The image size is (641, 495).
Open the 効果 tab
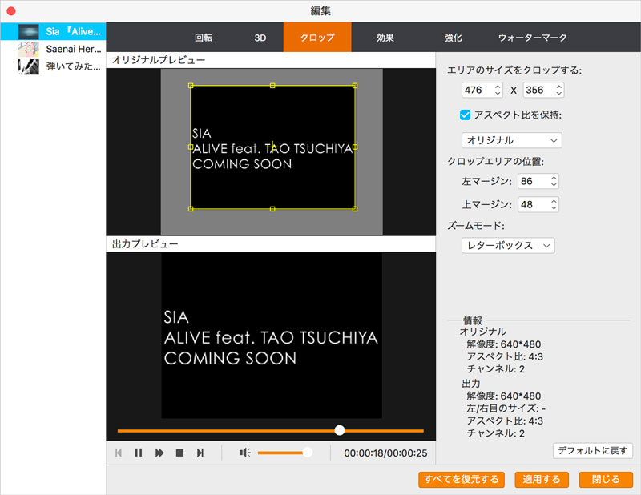click(385, 38)
